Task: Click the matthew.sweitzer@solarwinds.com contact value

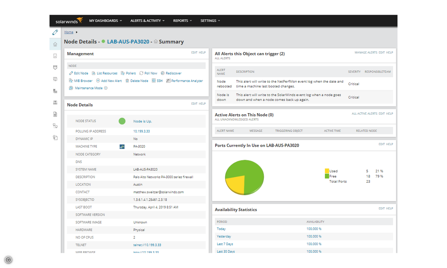Action: pyautogui.click(x=158, y=192)
